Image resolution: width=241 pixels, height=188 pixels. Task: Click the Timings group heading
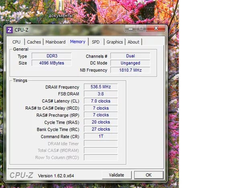pyautogui.click(x=20, y=81)
